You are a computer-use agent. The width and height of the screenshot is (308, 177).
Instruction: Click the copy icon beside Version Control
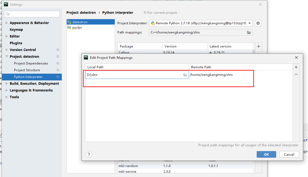[x=58, y=50]
